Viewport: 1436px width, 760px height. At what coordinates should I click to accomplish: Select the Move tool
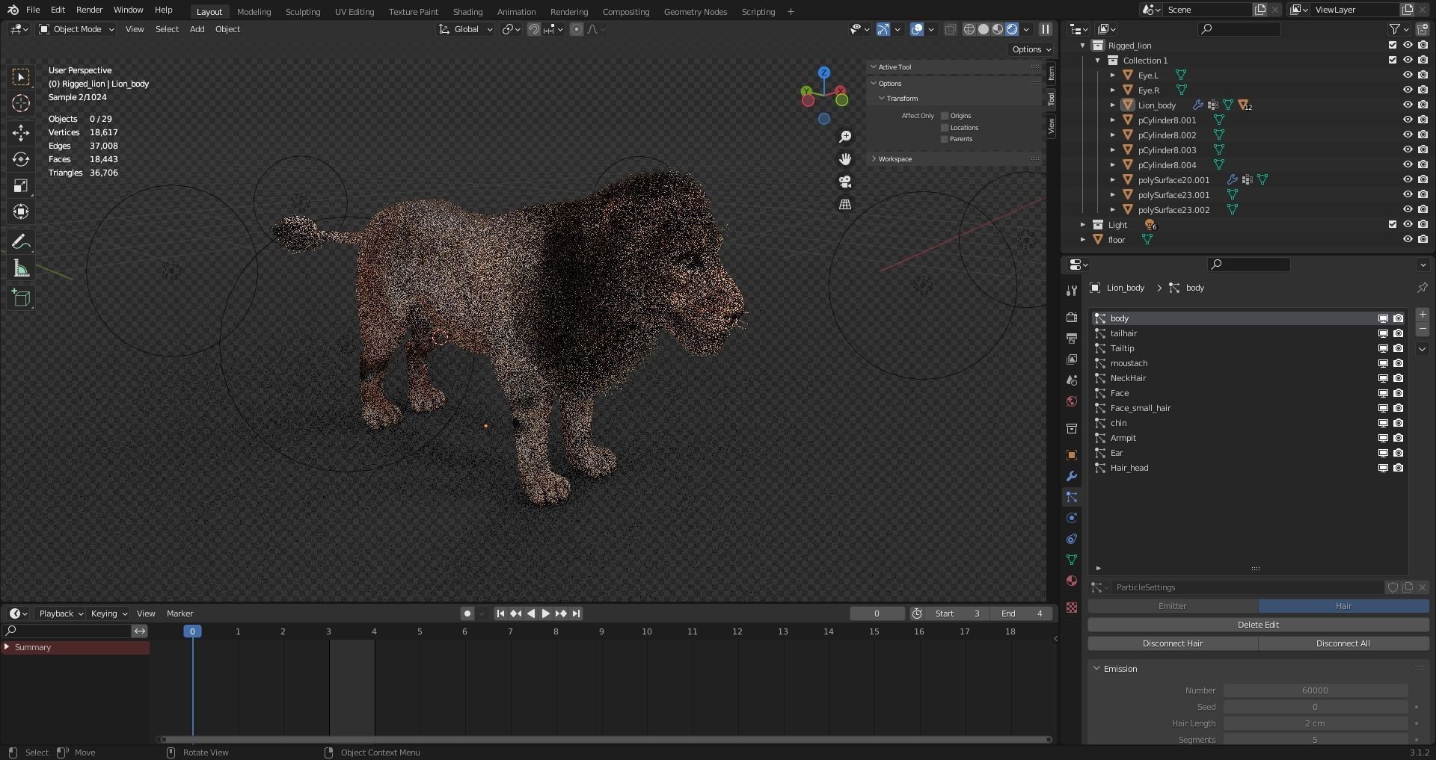point(21,133)
